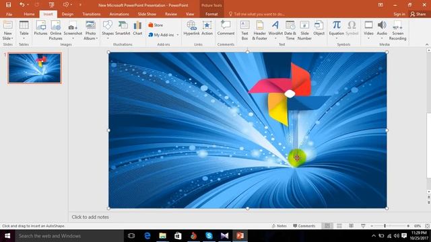Switch to the Design tab
Viewport: 431px width, 242px height.
point(67,14)
